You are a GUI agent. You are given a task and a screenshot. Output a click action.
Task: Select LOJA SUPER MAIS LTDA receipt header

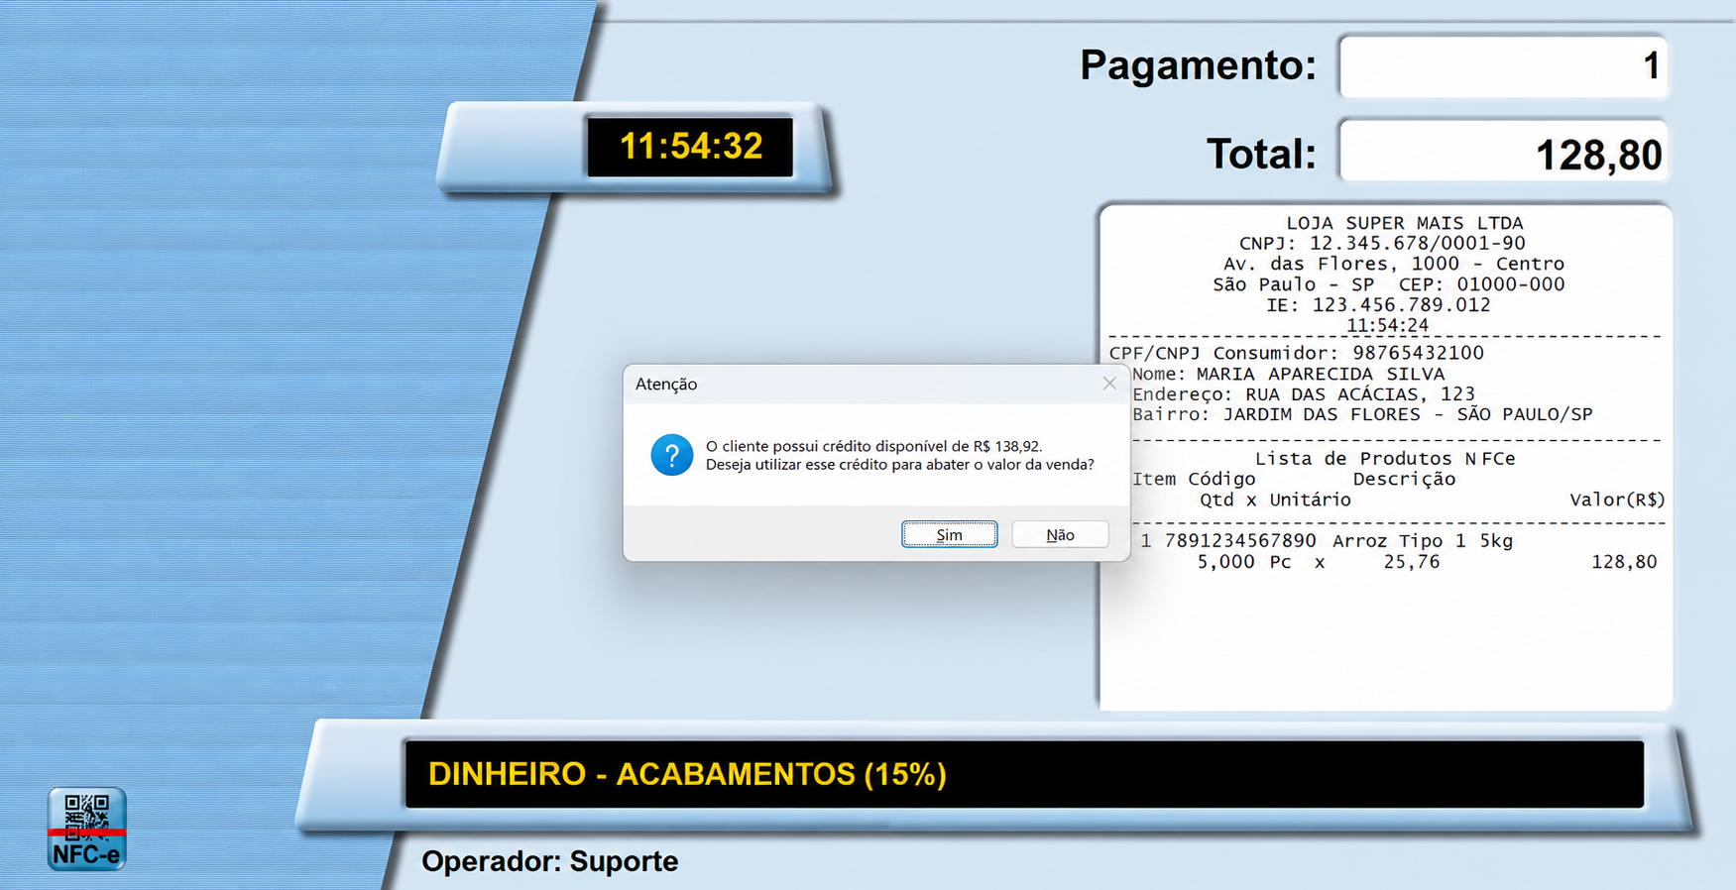pyautogui.click(x=1404, y=223)
